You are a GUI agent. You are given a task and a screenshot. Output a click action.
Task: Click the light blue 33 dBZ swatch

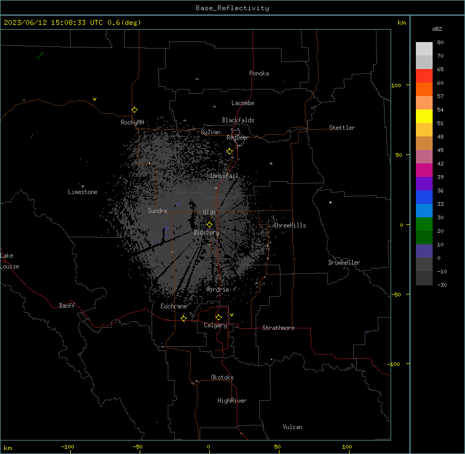[424, 210]
